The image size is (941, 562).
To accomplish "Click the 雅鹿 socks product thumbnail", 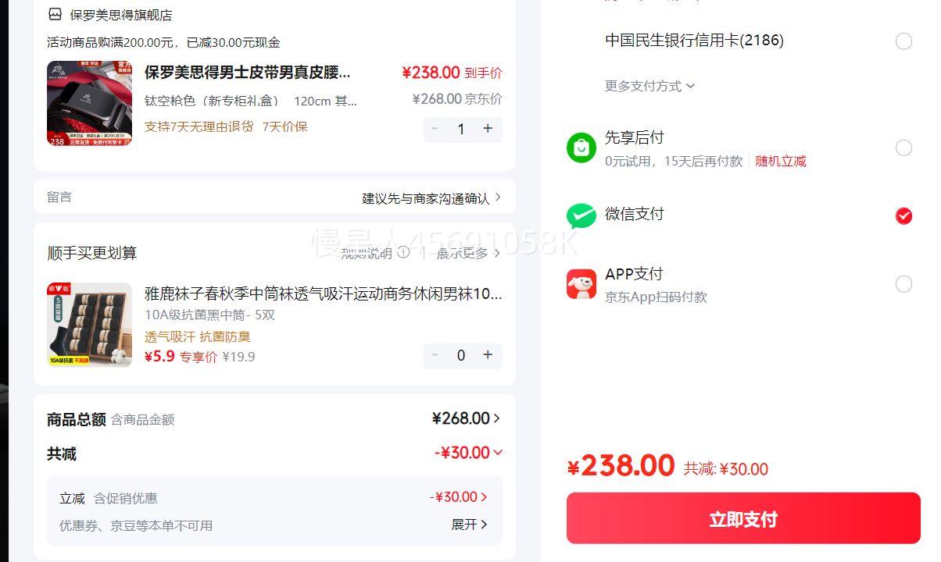I will click(89, 325).
